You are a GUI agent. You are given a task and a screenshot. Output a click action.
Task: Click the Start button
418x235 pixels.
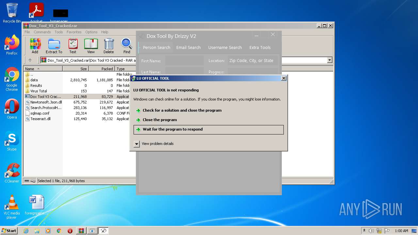(x=9, y=231)
